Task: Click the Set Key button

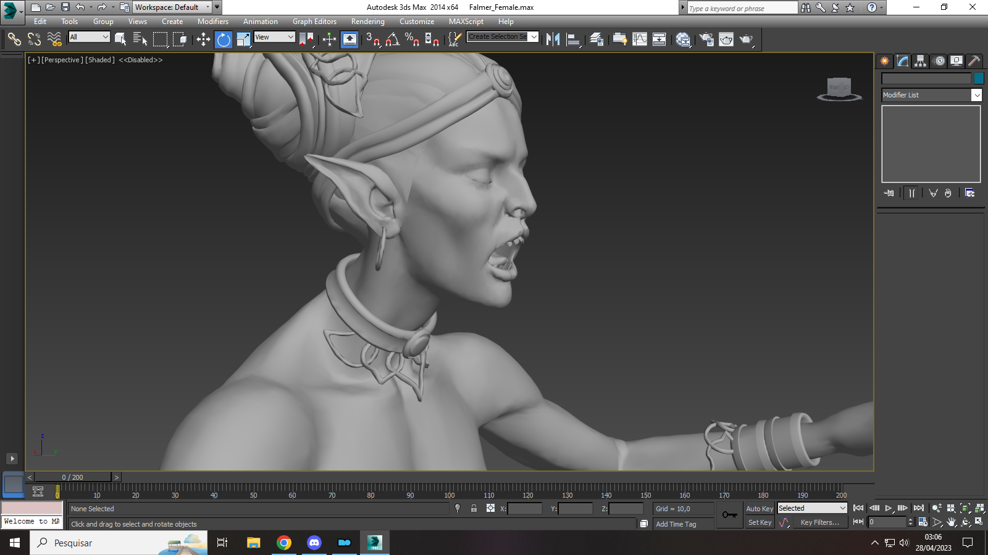Action: (x=760, y=522)
